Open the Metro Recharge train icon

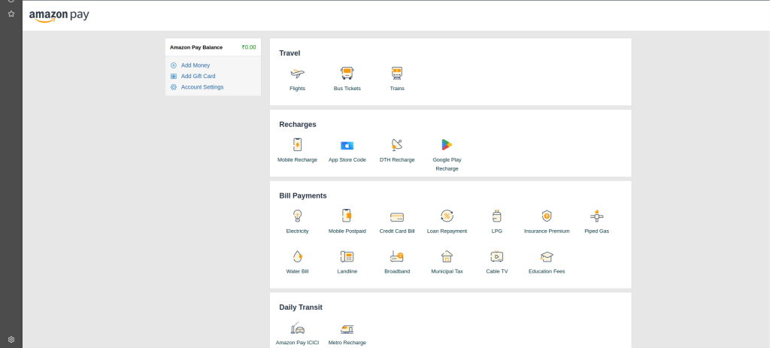point(347,329)
